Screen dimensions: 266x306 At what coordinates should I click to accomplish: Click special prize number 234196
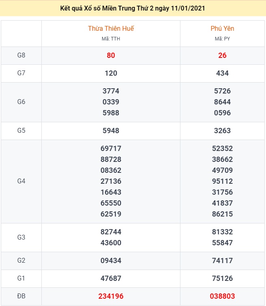[111, 296]
